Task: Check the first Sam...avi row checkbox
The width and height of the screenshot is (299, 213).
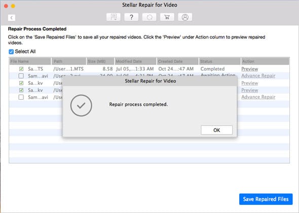Action: [21, 76]
